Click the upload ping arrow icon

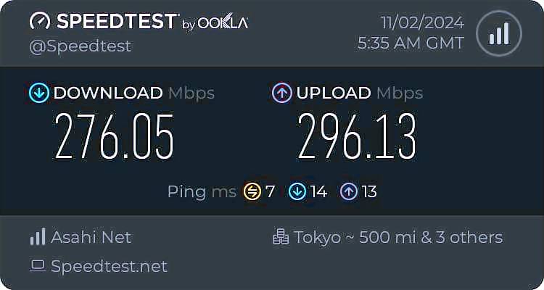(x=349, y=191)
